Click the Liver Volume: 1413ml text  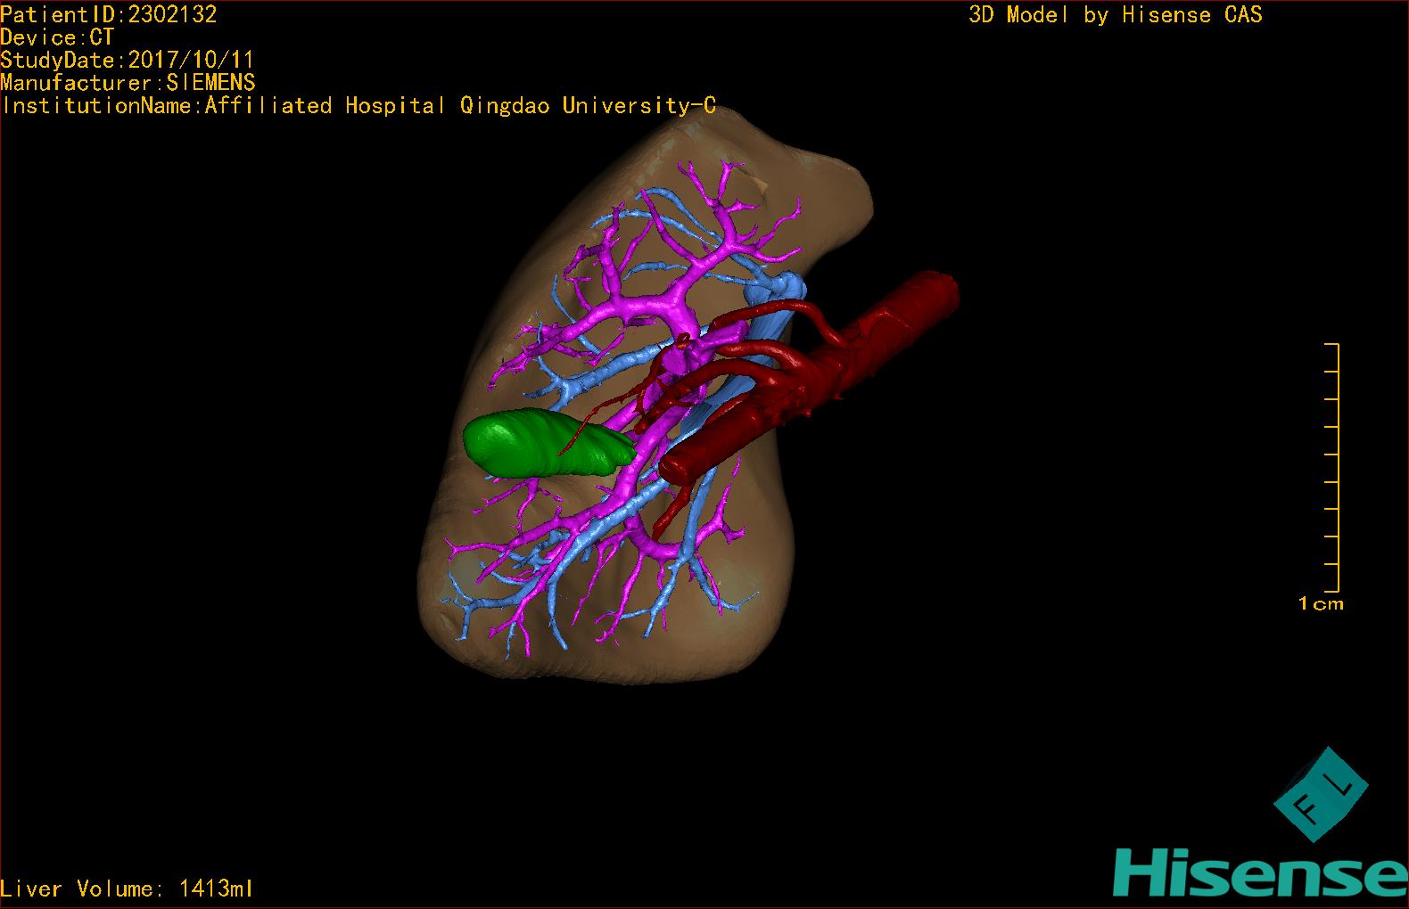pyautogui.click(x=128, y=889)
